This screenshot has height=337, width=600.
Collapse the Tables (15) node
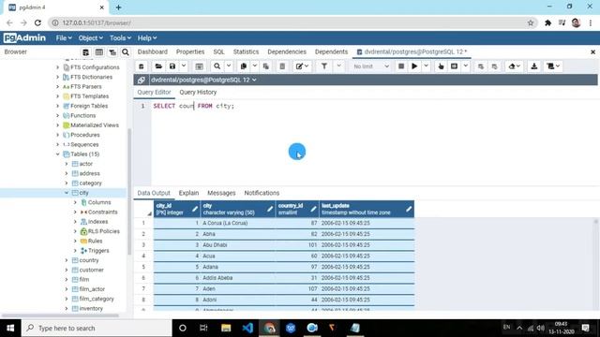pyautogui.click(x=58, y=154)
